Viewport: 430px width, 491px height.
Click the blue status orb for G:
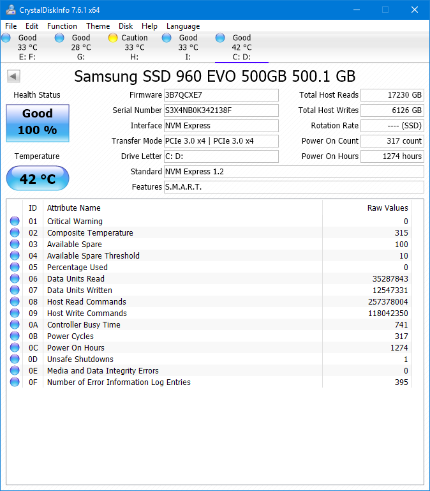tap(59, 38)
